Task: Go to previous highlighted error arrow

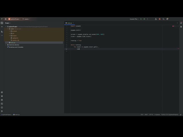Action: click(176, 26)
